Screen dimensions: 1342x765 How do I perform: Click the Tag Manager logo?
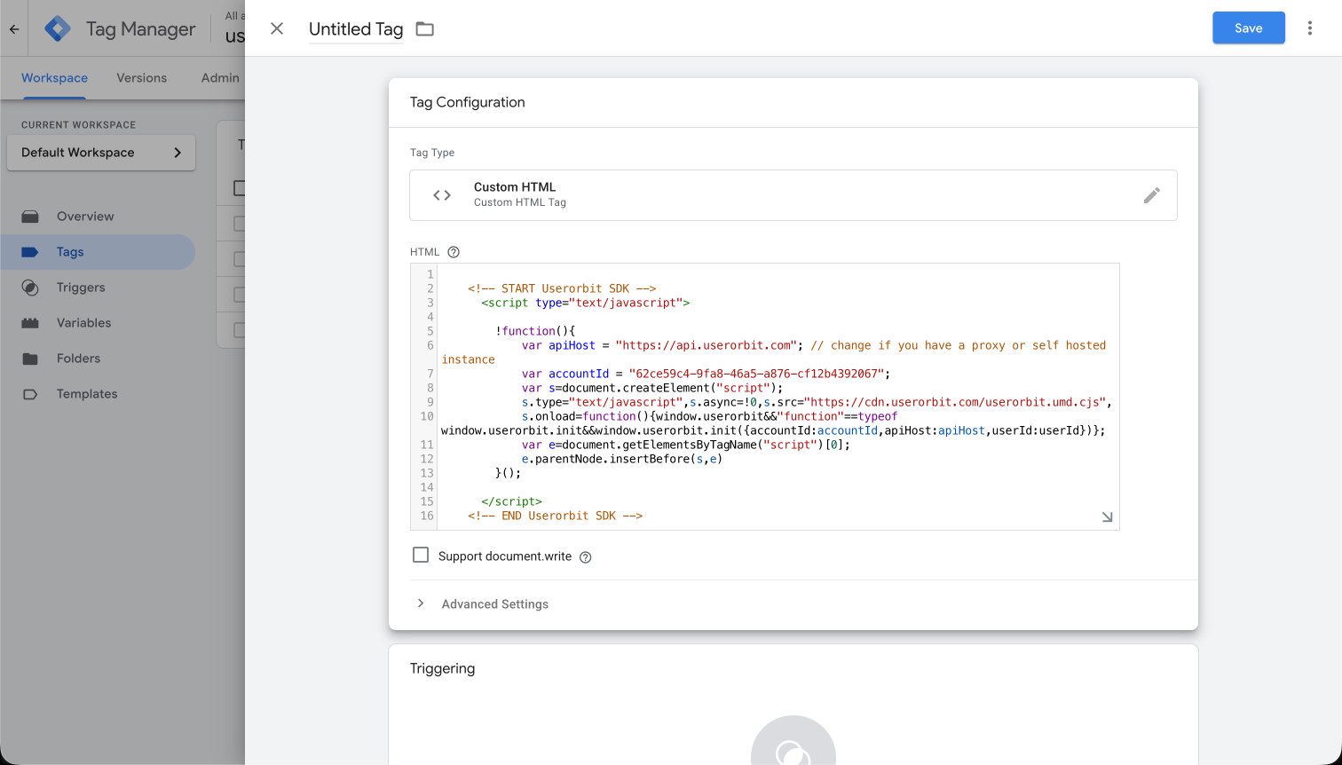pyautogui.click(x=58, y=28)
